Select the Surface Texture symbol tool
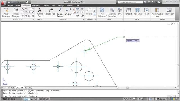Viewport: 180px width, 101px height. pos(60,12)
